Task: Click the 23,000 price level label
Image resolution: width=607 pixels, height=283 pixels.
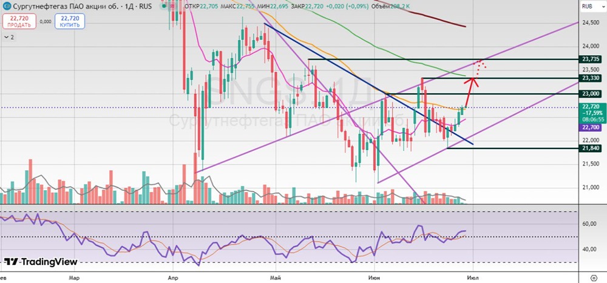Action: tap(590, 93)
